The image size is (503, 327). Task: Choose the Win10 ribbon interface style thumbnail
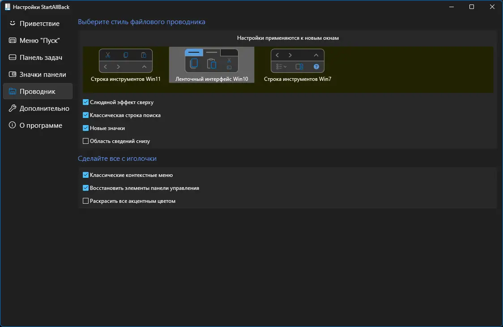pos(211,61)
